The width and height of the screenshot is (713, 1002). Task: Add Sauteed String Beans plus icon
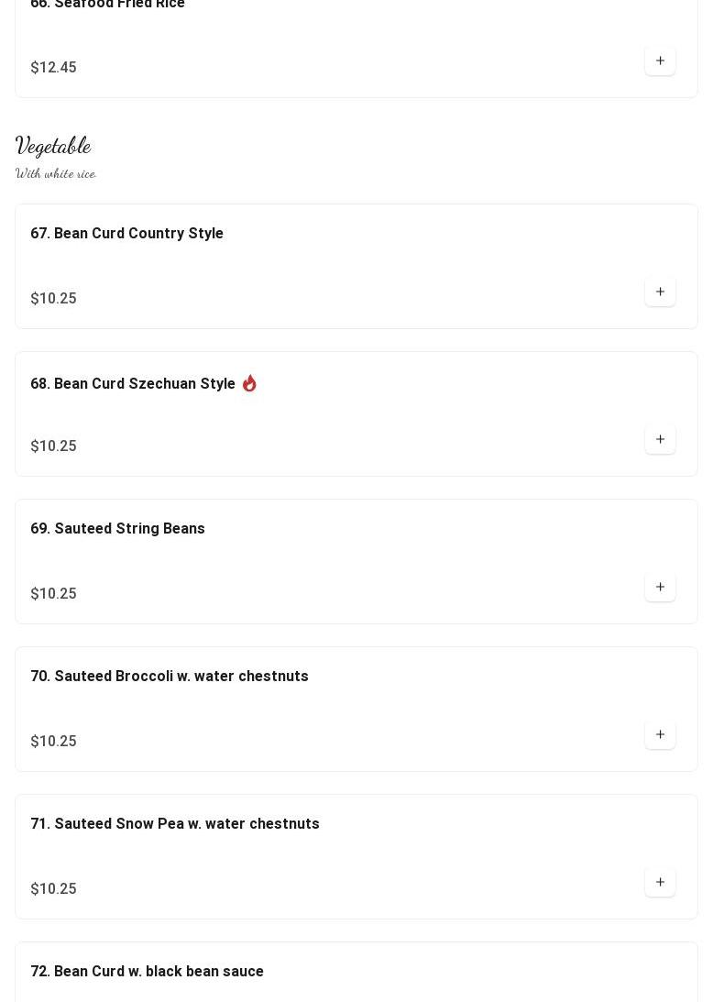point(660,587)
